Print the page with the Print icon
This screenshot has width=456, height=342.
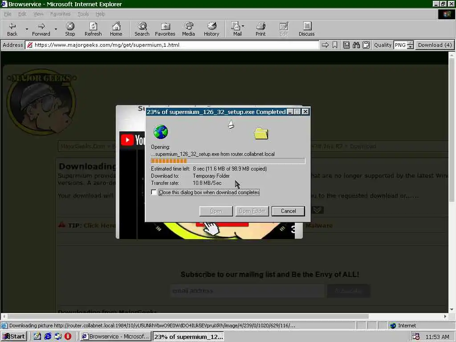261,29
